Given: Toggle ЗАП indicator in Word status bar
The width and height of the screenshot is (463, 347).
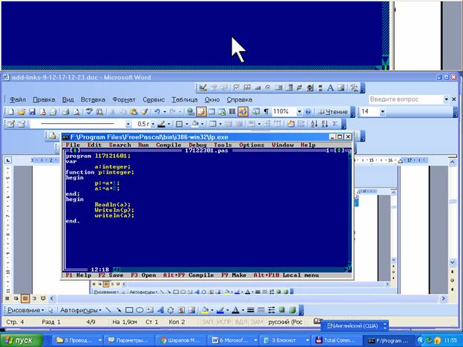Looking at the screenshot, I should [207, 322].
